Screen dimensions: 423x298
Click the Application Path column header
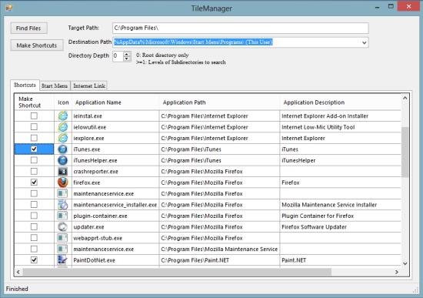click(220, 102)
